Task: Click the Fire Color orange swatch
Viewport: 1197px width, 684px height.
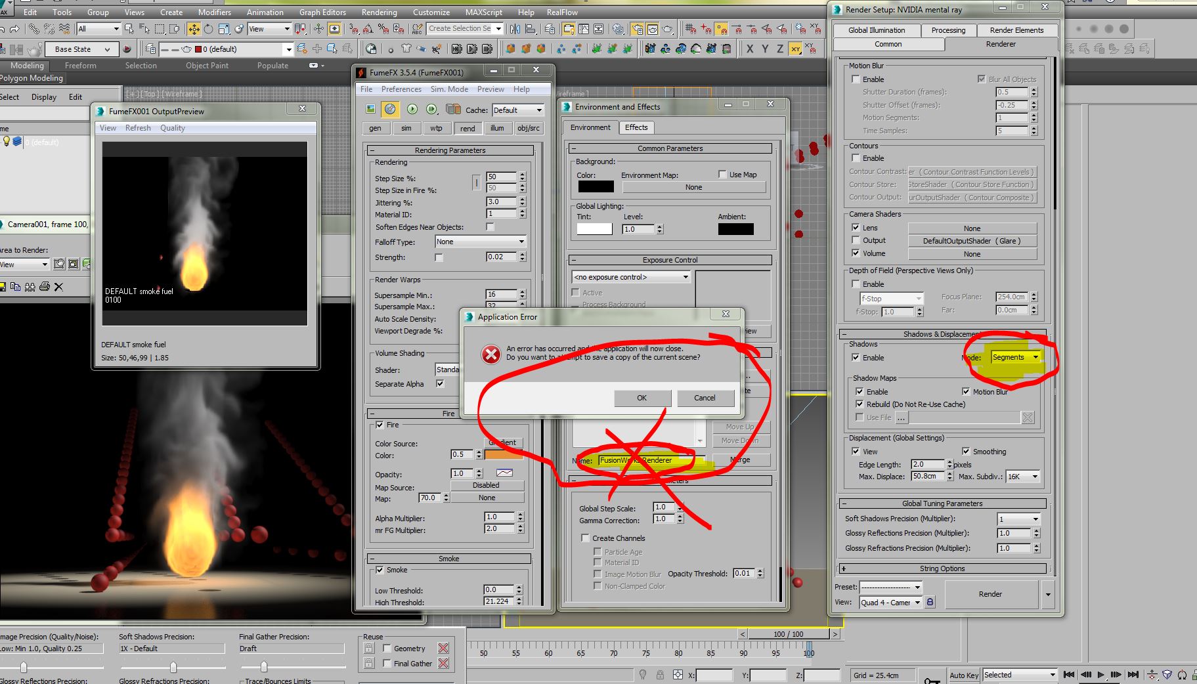Action: (x=504, y=454)
